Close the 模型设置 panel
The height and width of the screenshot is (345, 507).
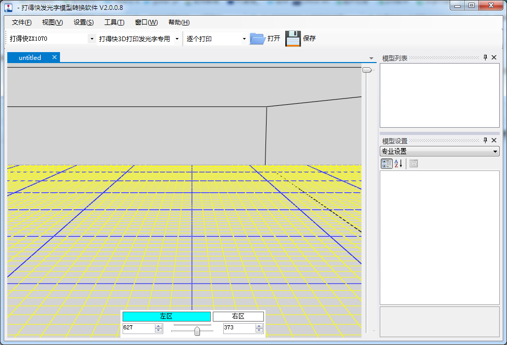(x=494, y=140)
